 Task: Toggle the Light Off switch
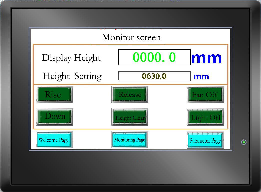pyautogui.click(x=205, y=117)
